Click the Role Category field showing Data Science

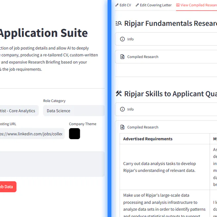74,111
